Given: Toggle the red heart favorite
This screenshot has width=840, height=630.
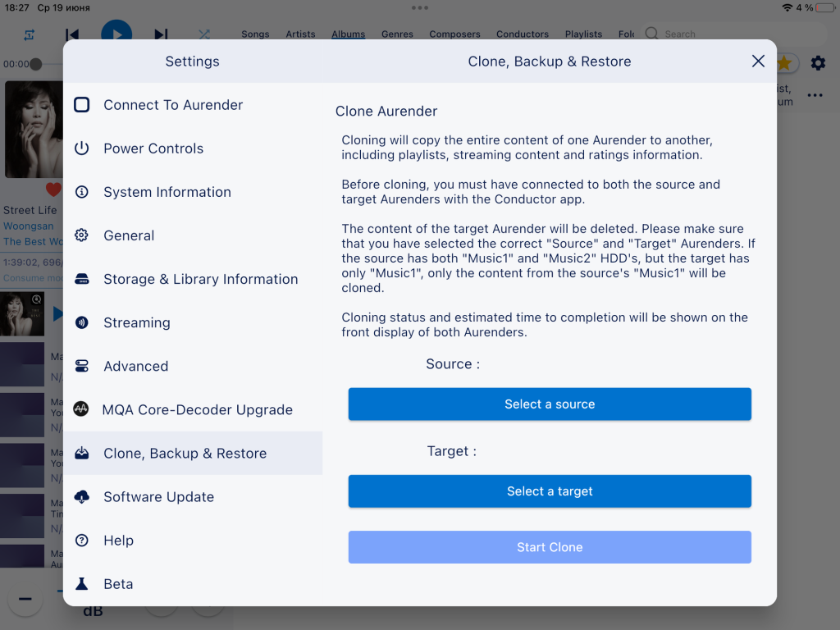Looking at the screenshot, I should [53, 189].
